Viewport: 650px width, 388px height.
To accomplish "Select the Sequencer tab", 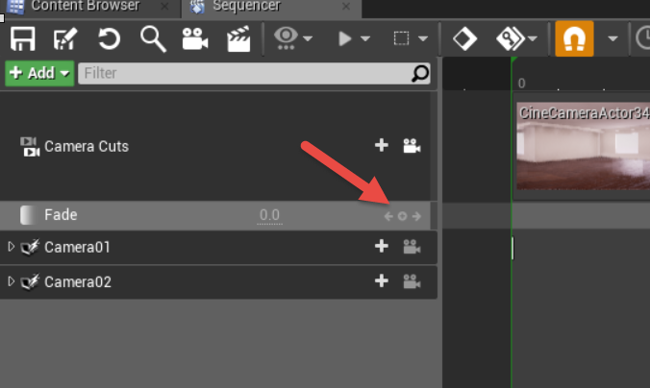I will pos(271,6).
